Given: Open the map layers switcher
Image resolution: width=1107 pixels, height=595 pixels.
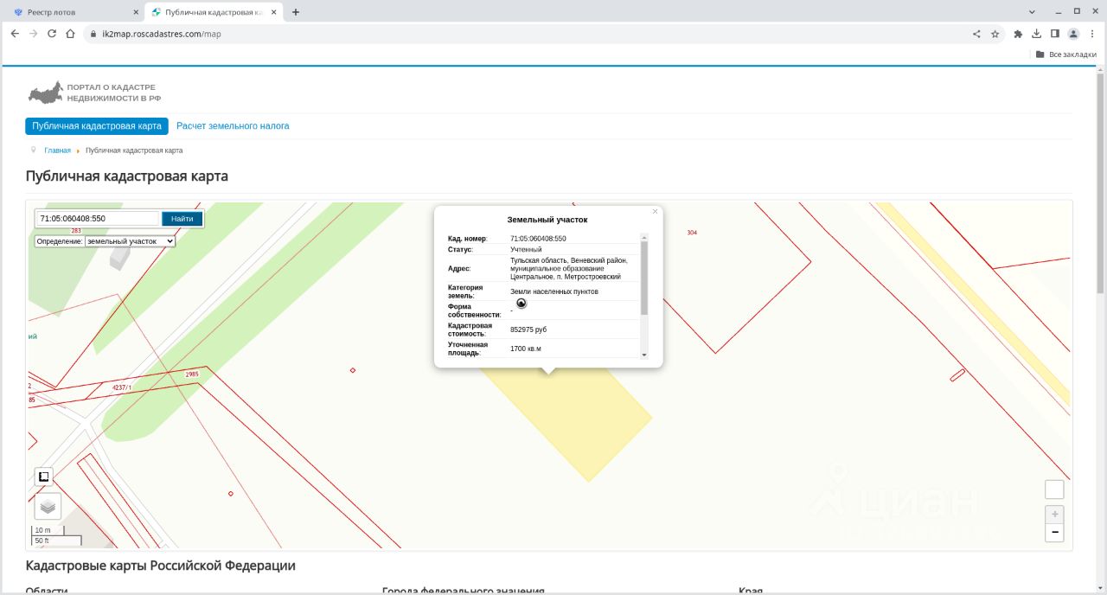Looking at the screenshot, I should [x=48, y=506].
